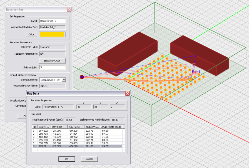Click the Angle Phi column header
This screenshot has width=249, height=168.
click(x=92, y=127)
